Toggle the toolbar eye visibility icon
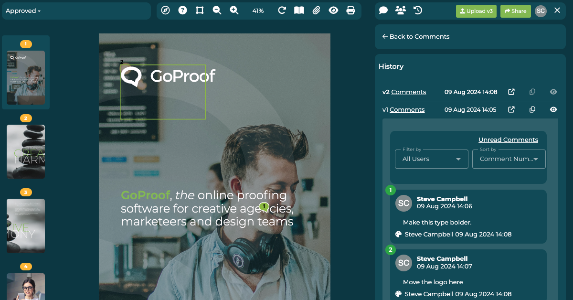Screen dimensions: 573x300 333,11
